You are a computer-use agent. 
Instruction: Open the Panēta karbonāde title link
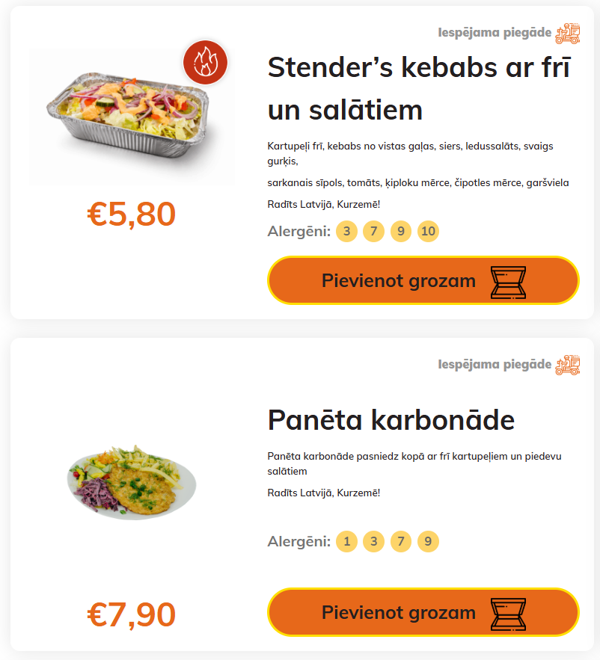click(391, 420)
